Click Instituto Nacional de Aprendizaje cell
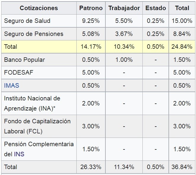The height and width of the screenshot is (175, 196). click(32, 103)
